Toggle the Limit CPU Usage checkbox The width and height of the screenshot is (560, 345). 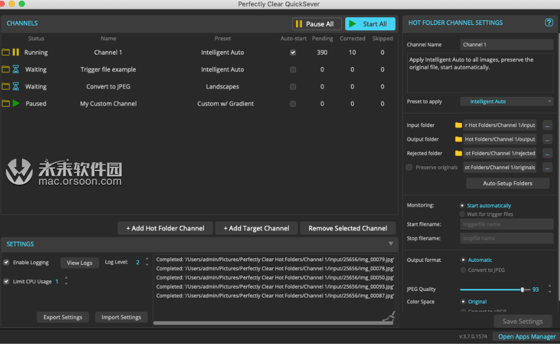7,281
